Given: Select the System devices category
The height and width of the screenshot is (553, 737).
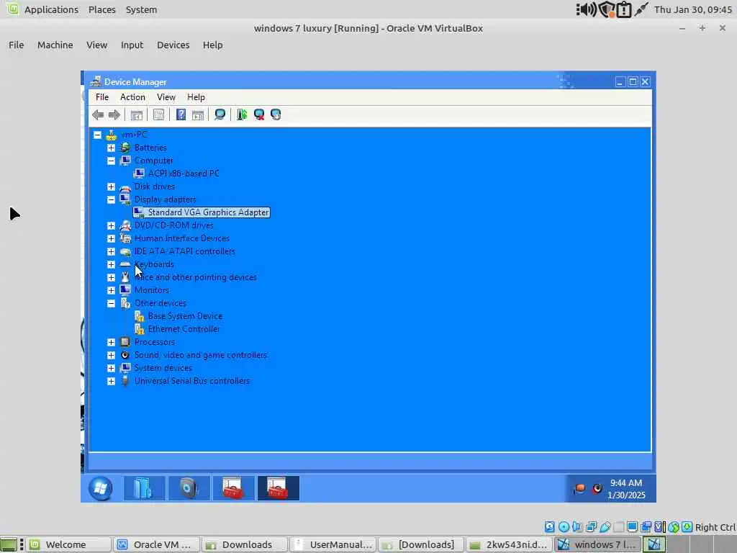Looking at the screenshot, I should tap(163, 368).
